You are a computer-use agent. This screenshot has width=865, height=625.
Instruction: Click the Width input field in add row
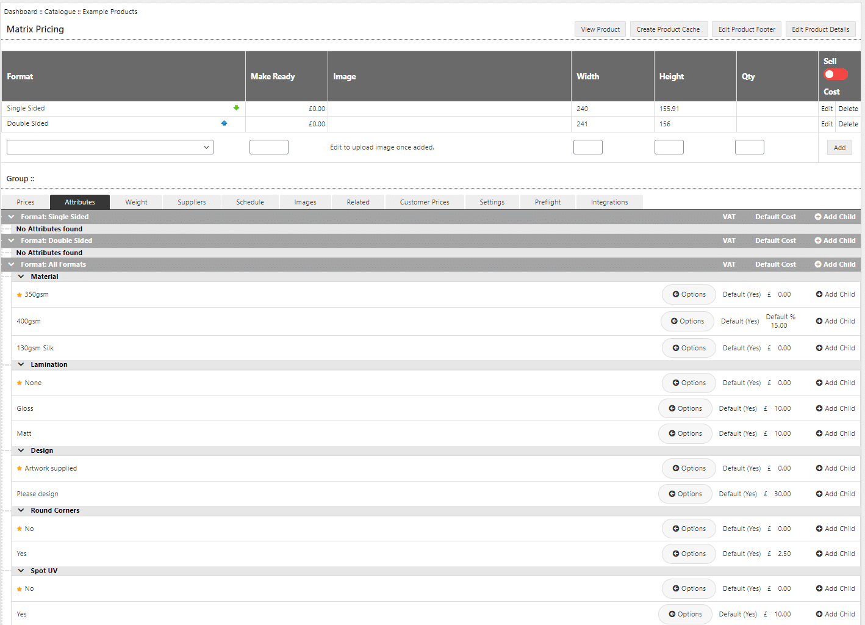[587, 147]
